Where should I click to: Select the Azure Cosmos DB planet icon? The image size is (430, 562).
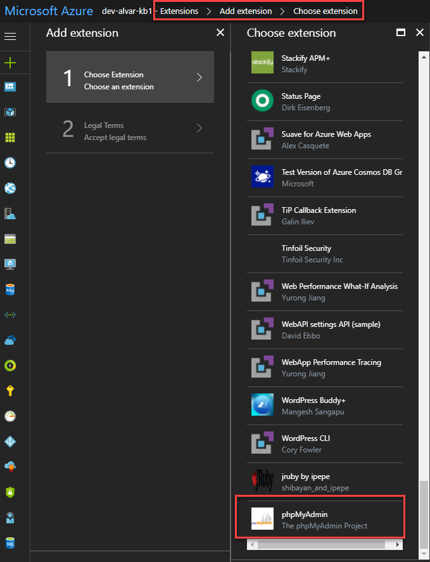point(262,176)
